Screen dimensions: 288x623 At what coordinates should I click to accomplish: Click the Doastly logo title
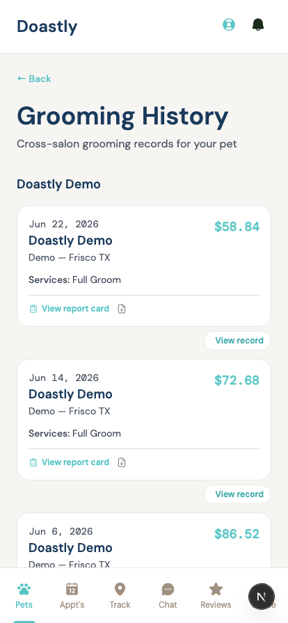click(x=47, y=26)
